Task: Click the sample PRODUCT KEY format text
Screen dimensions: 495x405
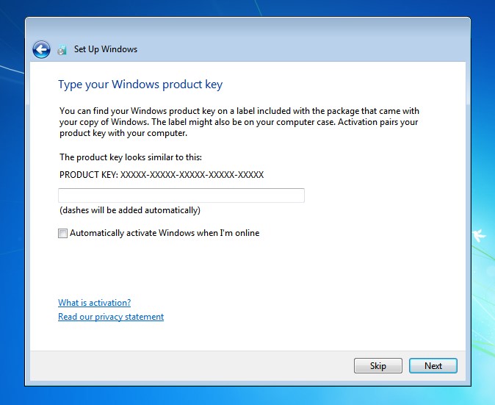Action: tap(162, 175)
